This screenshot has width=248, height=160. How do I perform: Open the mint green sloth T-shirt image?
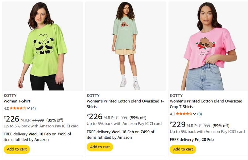point(126,46)
